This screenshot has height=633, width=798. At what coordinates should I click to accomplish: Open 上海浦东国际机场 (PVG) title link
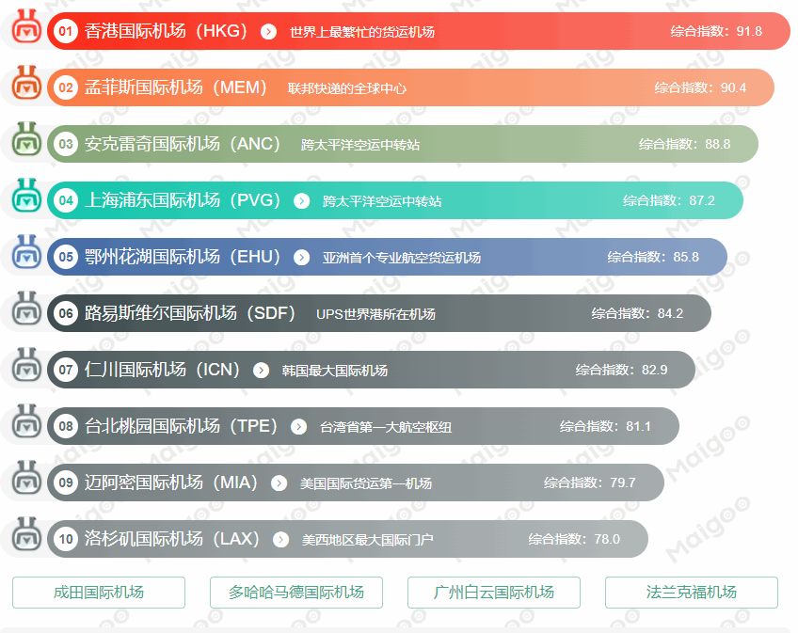[x=183, y=200]
